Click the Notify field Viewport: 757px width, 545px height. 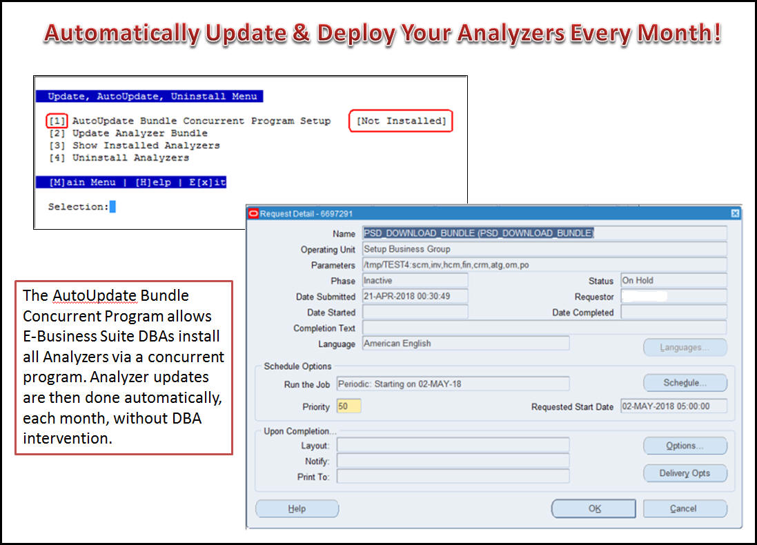click(x=453, y=461)
